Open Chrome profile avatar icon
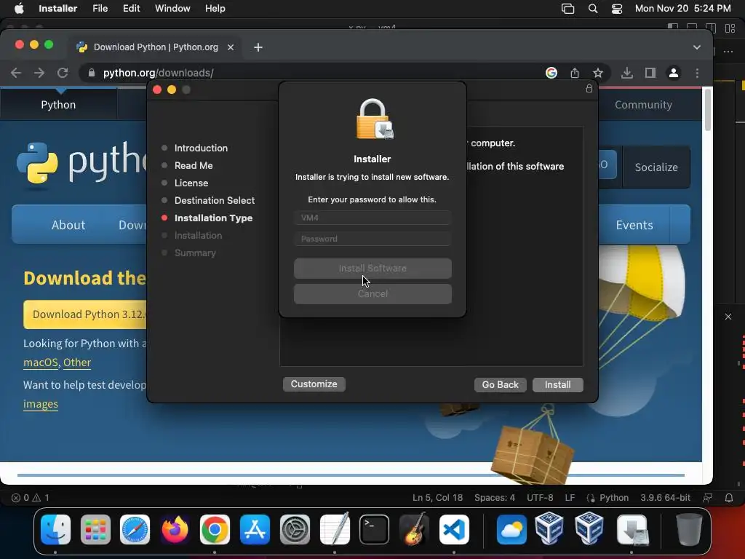 tap(673, 73)
